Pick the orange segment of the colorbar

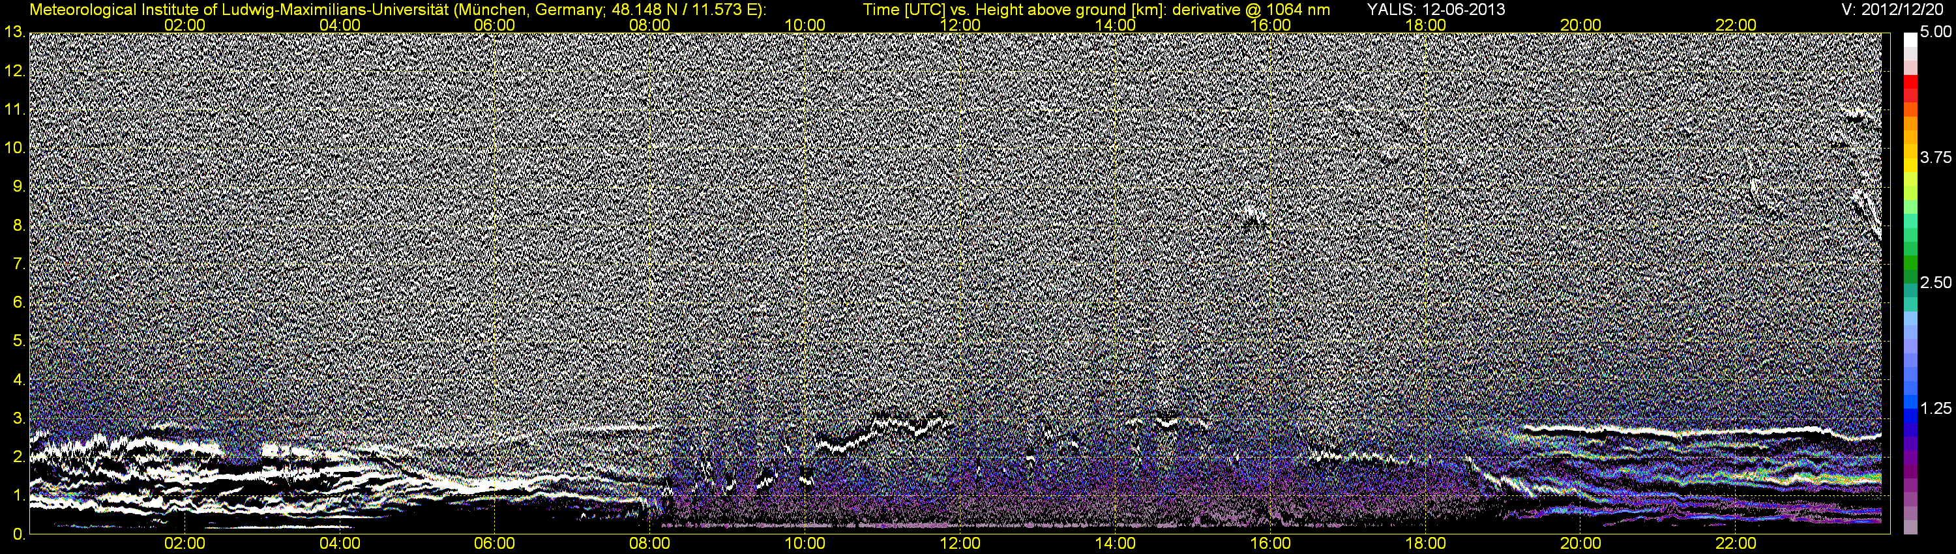point(1910,124)
